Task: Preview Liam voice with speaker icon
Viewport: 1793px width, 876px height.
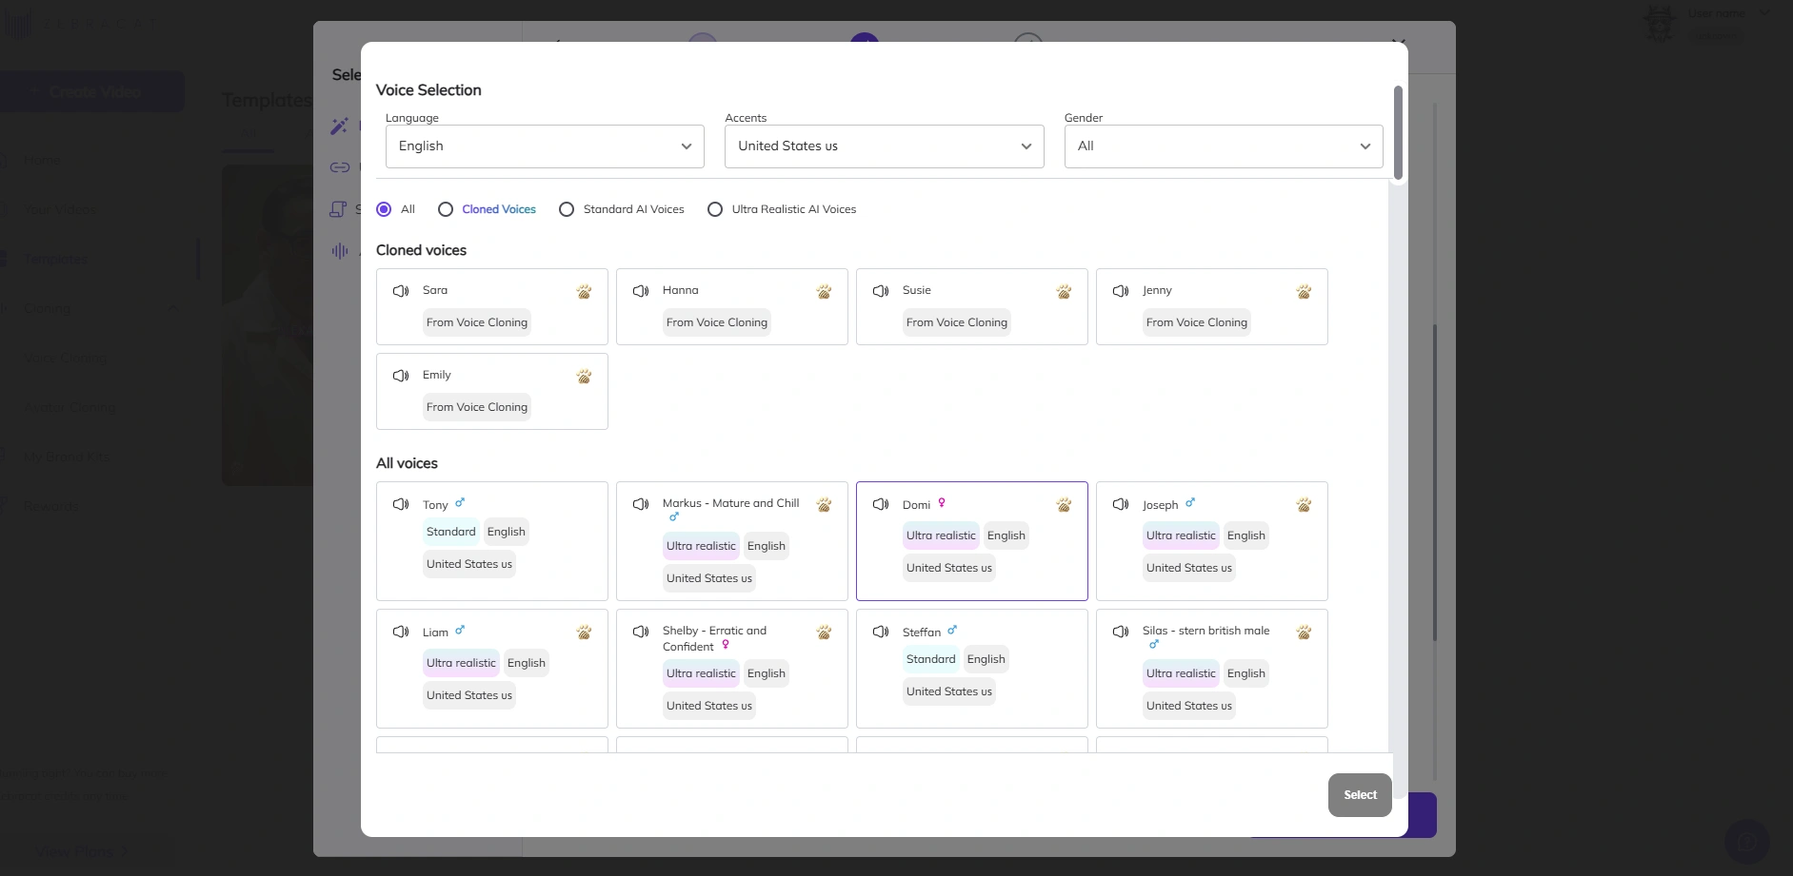Action: (401, 632)
